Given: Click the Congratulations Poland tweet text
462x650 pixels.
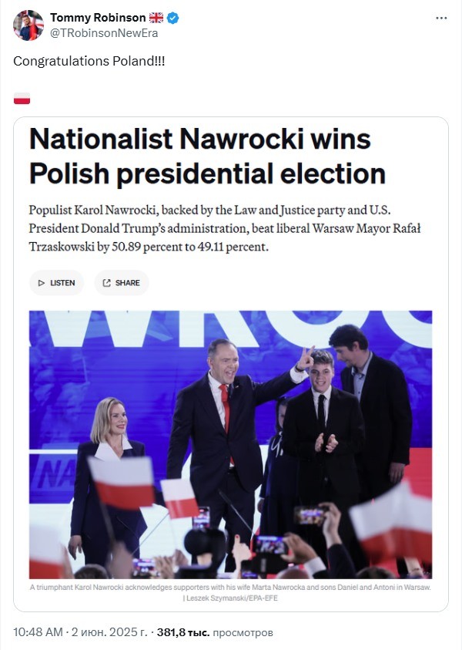Looking at the screenshot, I should [89, 61].
